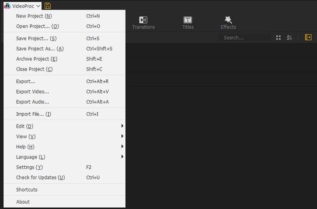Choose Export... menu entry

(64, 81)
